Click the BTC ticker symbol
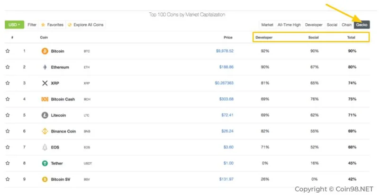The height and width of the screenshot is (195, 379). pyautogui.click(x=87, y=51)
